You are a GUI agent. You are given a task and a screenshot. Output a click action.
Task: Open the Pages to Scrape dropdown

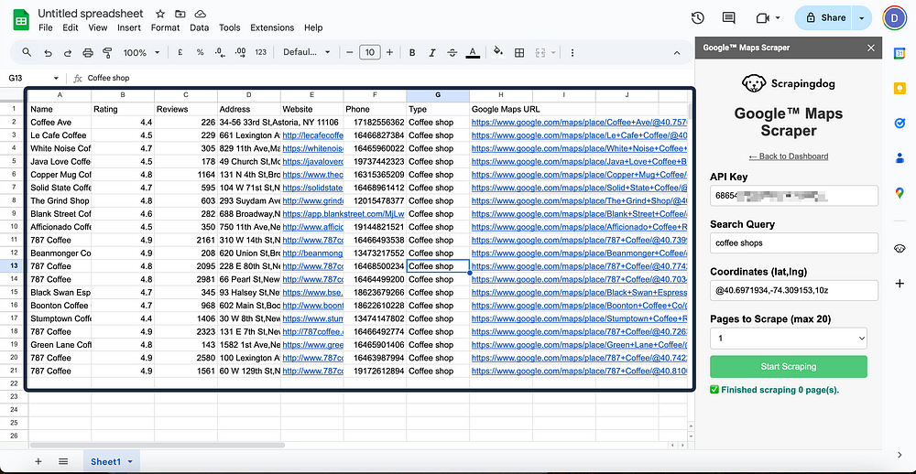pos(788,338)
